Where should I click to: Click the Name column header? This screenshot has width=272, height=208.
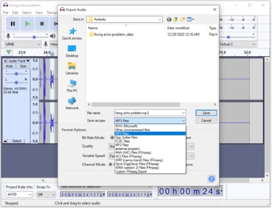pyautogui.click(x=92, y=28)
